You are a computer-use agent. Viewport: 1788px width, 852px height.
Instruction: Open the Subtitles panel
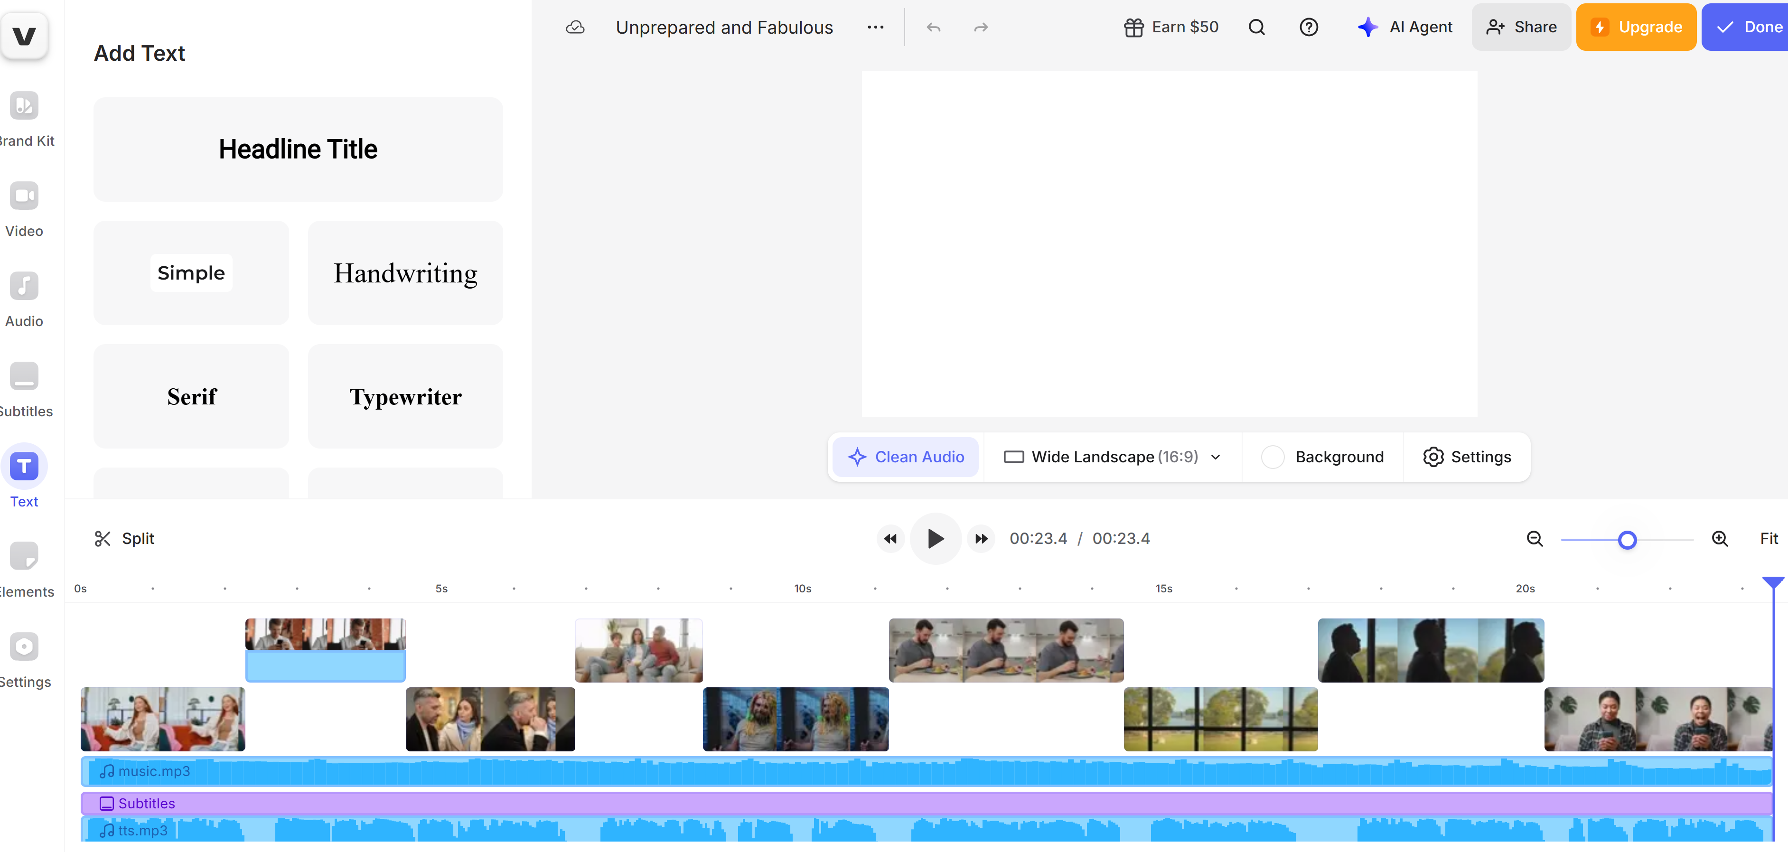[24, 389]
